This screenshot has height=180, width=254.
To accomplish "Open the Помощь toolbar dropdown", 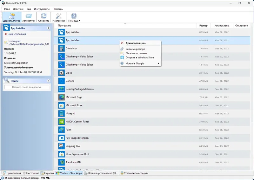I will tap(74, 17).
